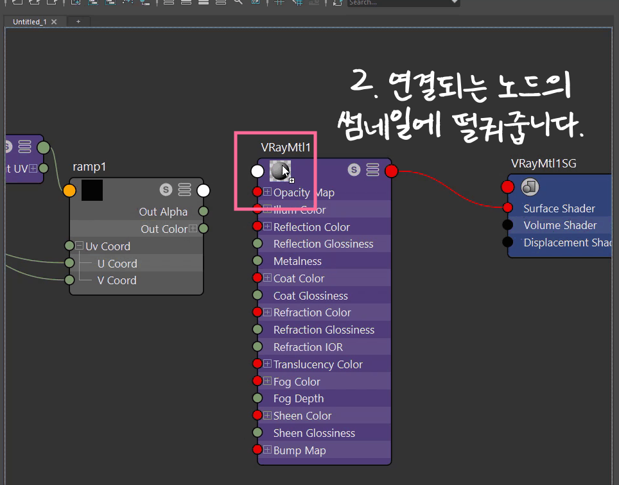Click the Coat Glossiness input port
619x485 pixels.
tap(257, 295)
